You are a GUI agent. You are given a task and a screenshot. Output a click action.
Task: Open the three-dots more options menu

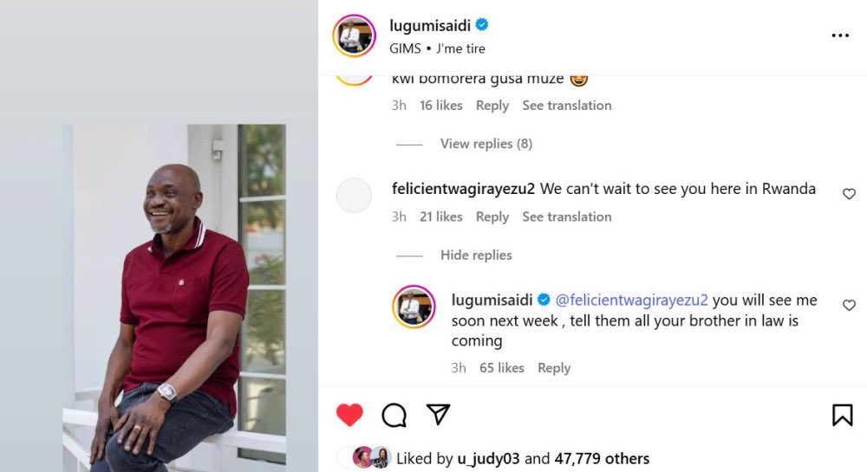pos(839,36)
